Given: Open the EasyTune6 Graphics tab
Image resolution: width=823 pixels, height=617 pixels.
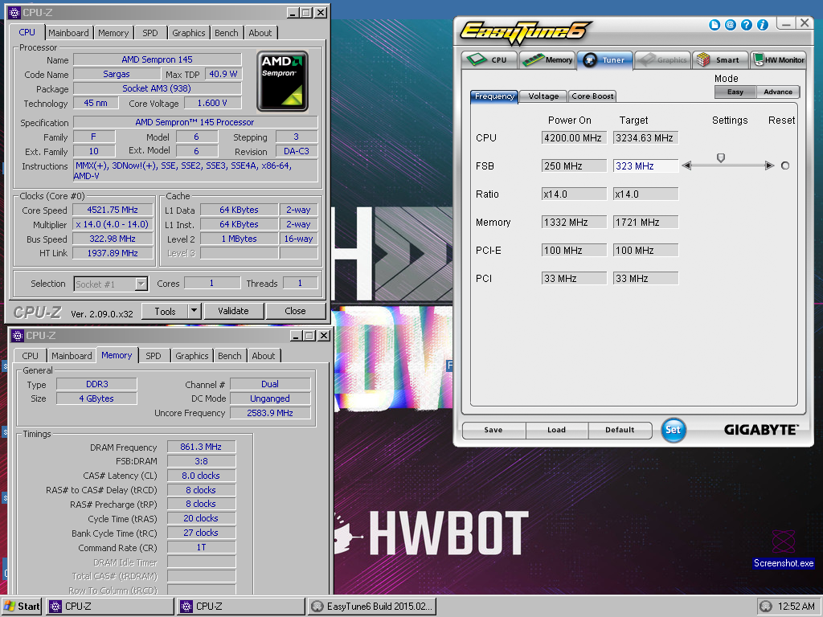Looking at the screenshot, I should pos(663,59).
